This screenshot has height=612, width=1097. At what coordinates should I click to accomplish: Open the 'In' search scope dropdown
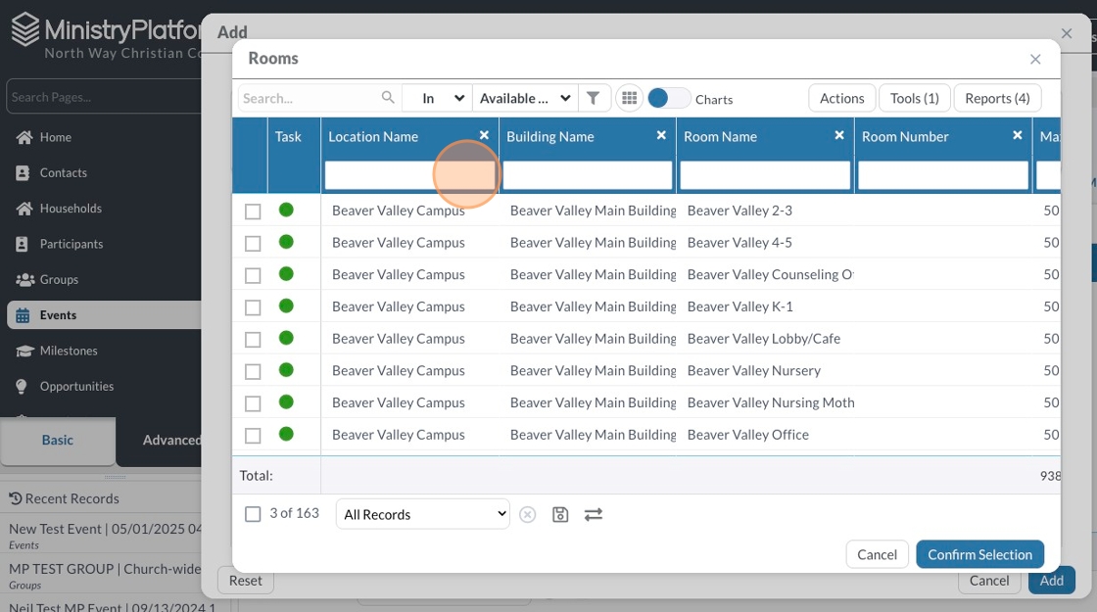437,98
